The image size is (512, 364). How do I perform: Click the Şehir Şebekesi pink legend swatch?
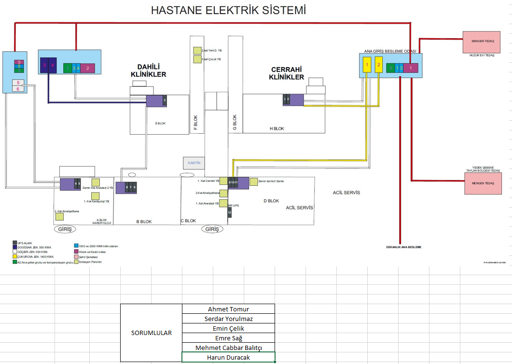tap(76, 257)
